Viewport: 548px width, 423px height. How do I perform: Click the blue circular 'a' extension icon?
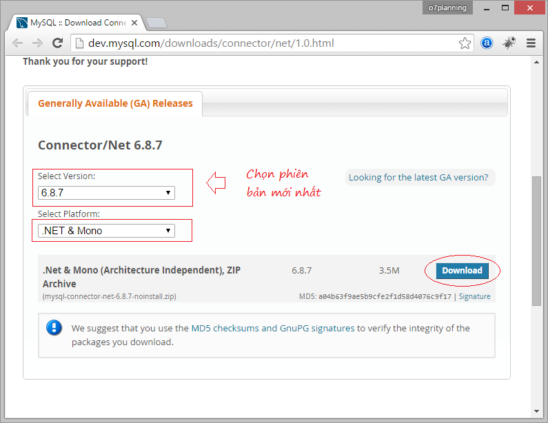pyautogui.click(x=487, y=43)
